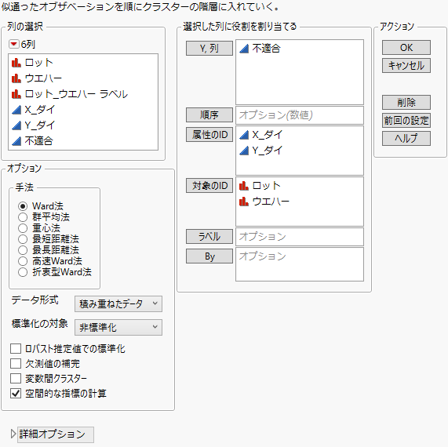
Task: Select 不適合 assigned to the Y, 列 role
Action: pyautogui.click(x=266, y=49)
